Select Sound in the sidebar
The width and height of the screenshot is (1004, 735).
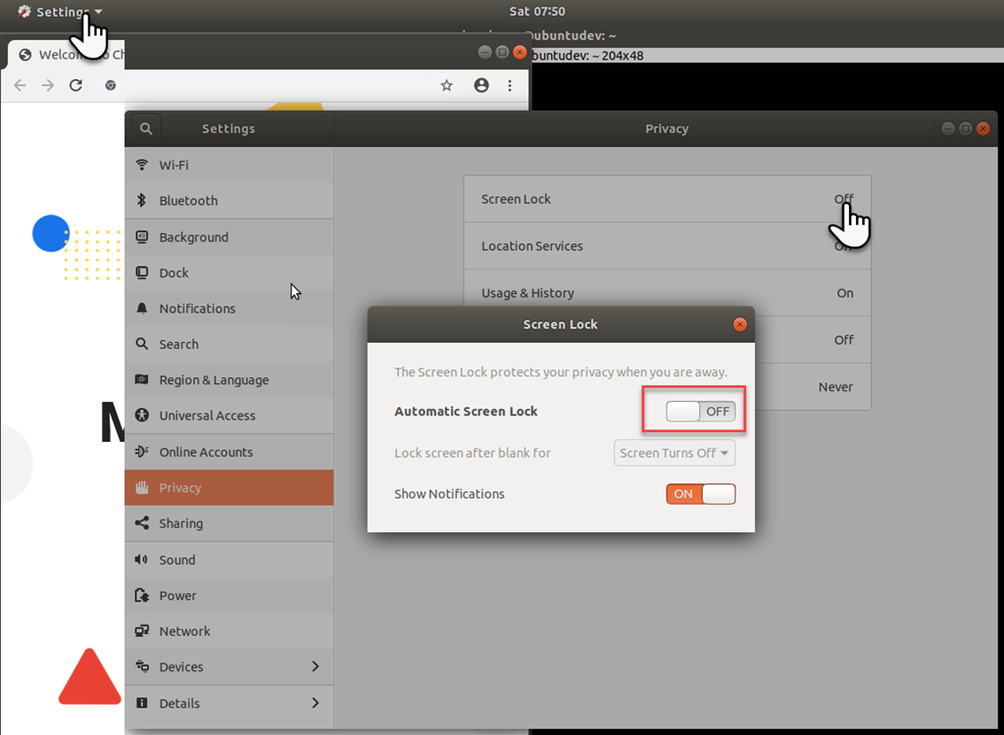(229, 560)
